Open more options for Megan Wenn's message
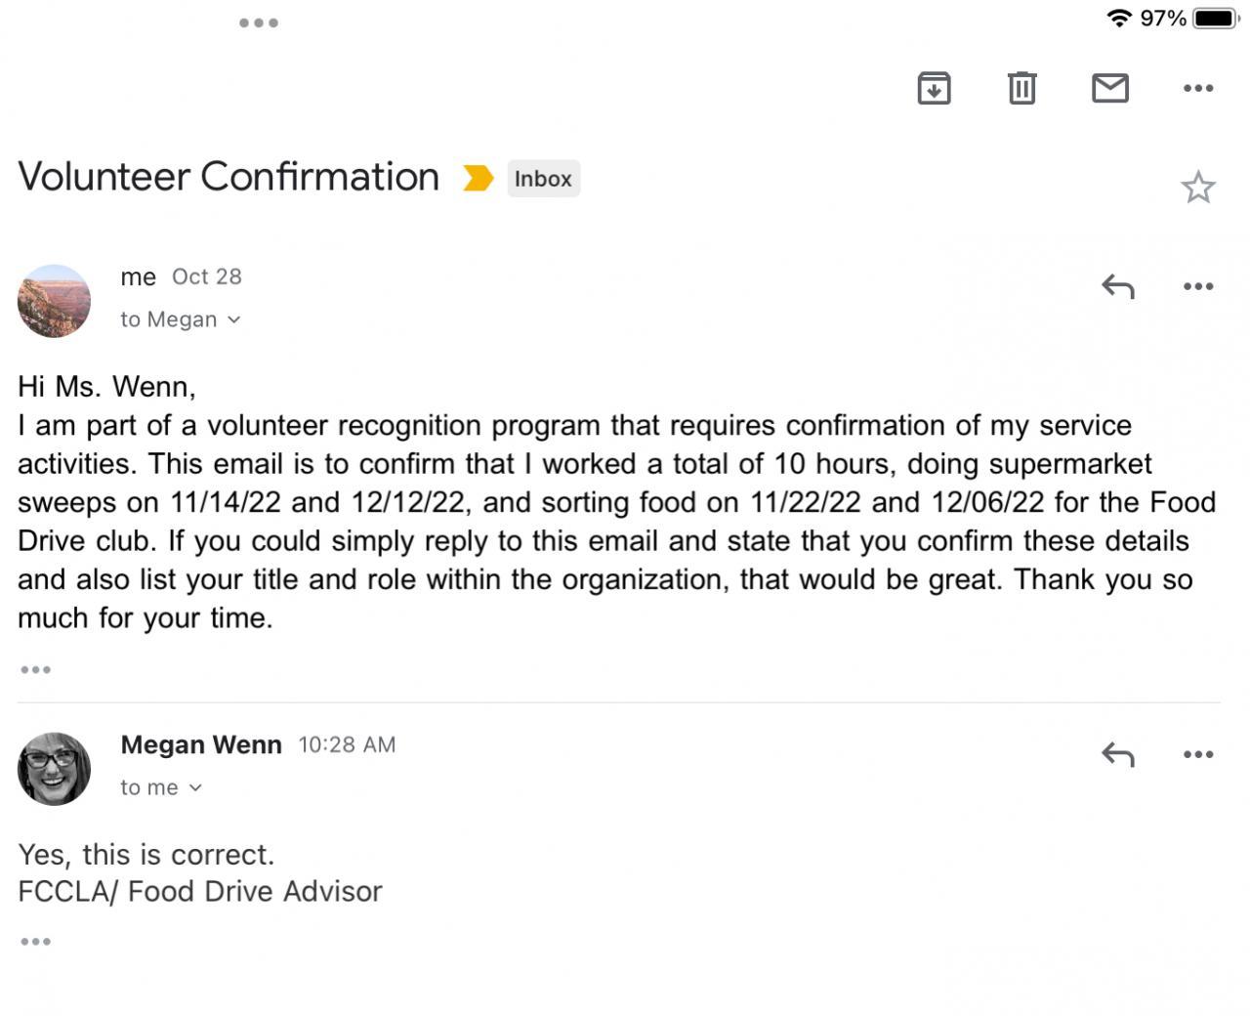 pos(1197,754)
